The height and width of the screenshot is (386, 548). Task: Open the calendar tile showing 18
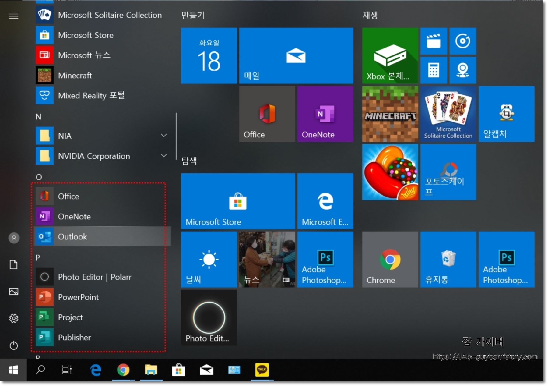(x=209, y=55)
